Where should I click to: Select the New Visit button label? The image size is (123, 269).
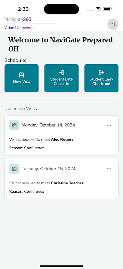click(x=21, y=81)
